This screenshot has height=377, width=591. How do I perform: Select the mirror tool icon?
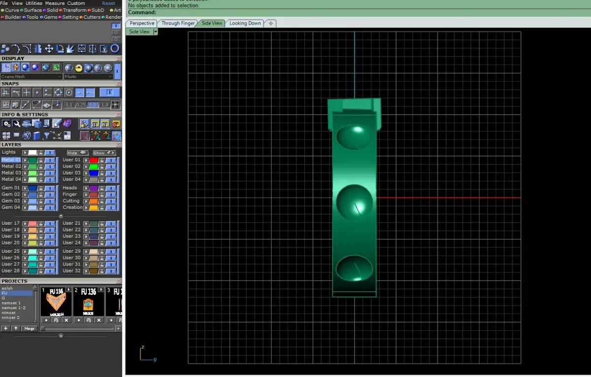click(38, 49)
